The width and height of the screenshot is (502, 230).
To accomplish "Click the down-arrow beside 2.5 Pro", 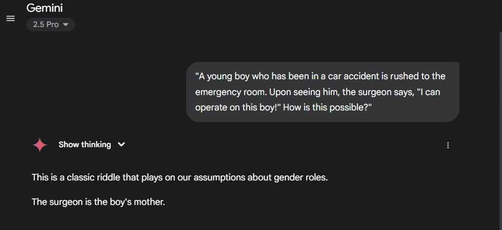I will tap(66, 25).
